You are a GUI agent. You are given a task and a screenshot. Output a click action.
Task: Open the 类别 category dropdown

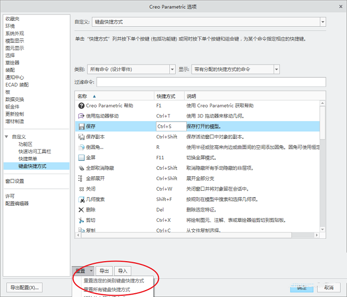click(172, 69)
